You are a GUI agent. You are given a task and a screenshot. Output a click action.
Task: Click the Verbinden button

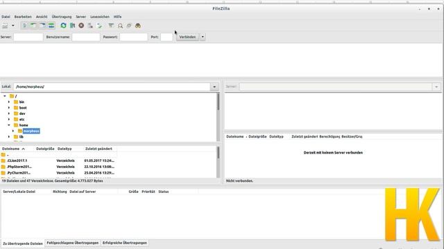click(x=187, y=37)
